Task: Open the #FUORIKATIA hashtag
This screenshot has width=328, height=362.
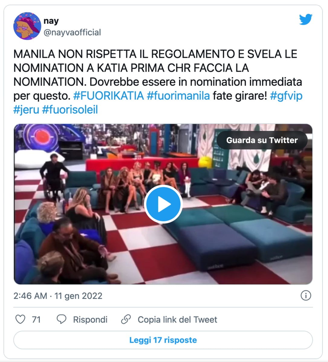Action: coord(109,95)
